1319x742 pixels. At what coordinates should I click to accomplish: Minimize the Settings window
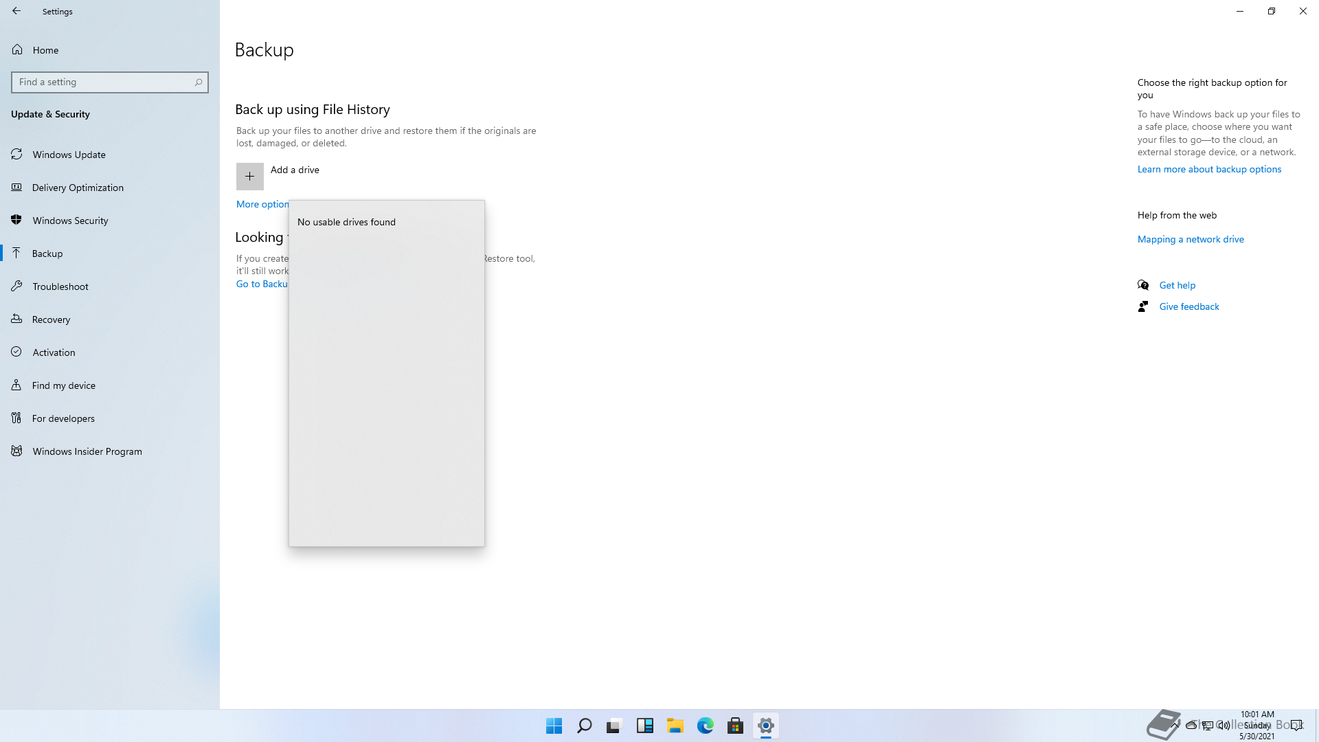click(1240, 11)
